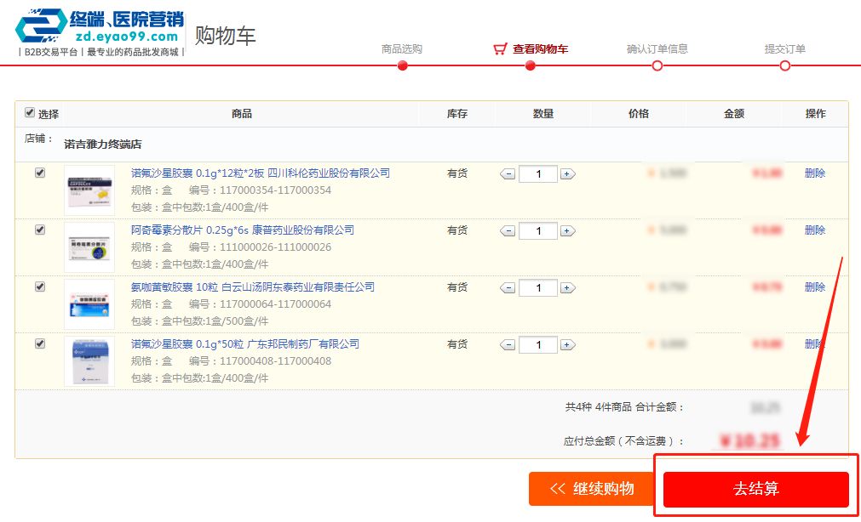The image size is (861, 522).
Task: Click the 价格 column header
Action: point(639,114)
